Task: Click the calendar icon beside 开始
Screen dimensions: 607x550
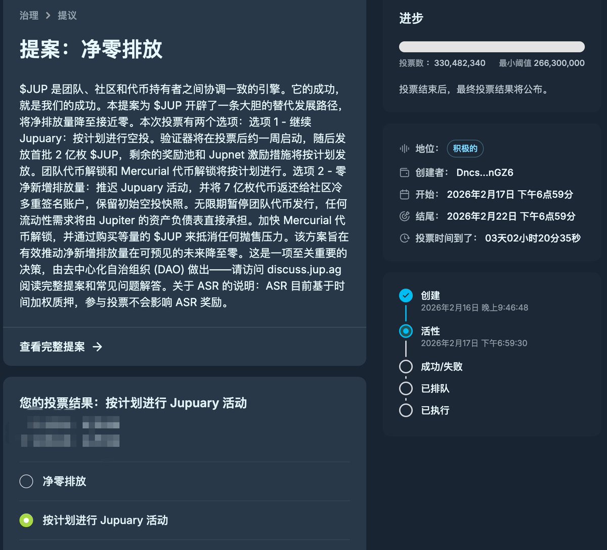Action: point(405,194)
